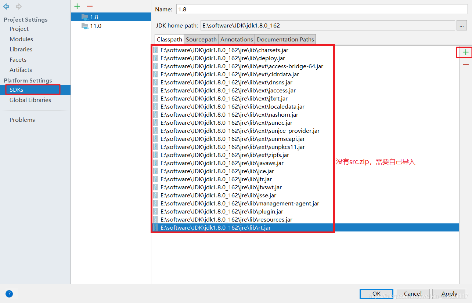
Task: Edit the SDK Name field
Action: pyautogui.click(x=322, y=9)
